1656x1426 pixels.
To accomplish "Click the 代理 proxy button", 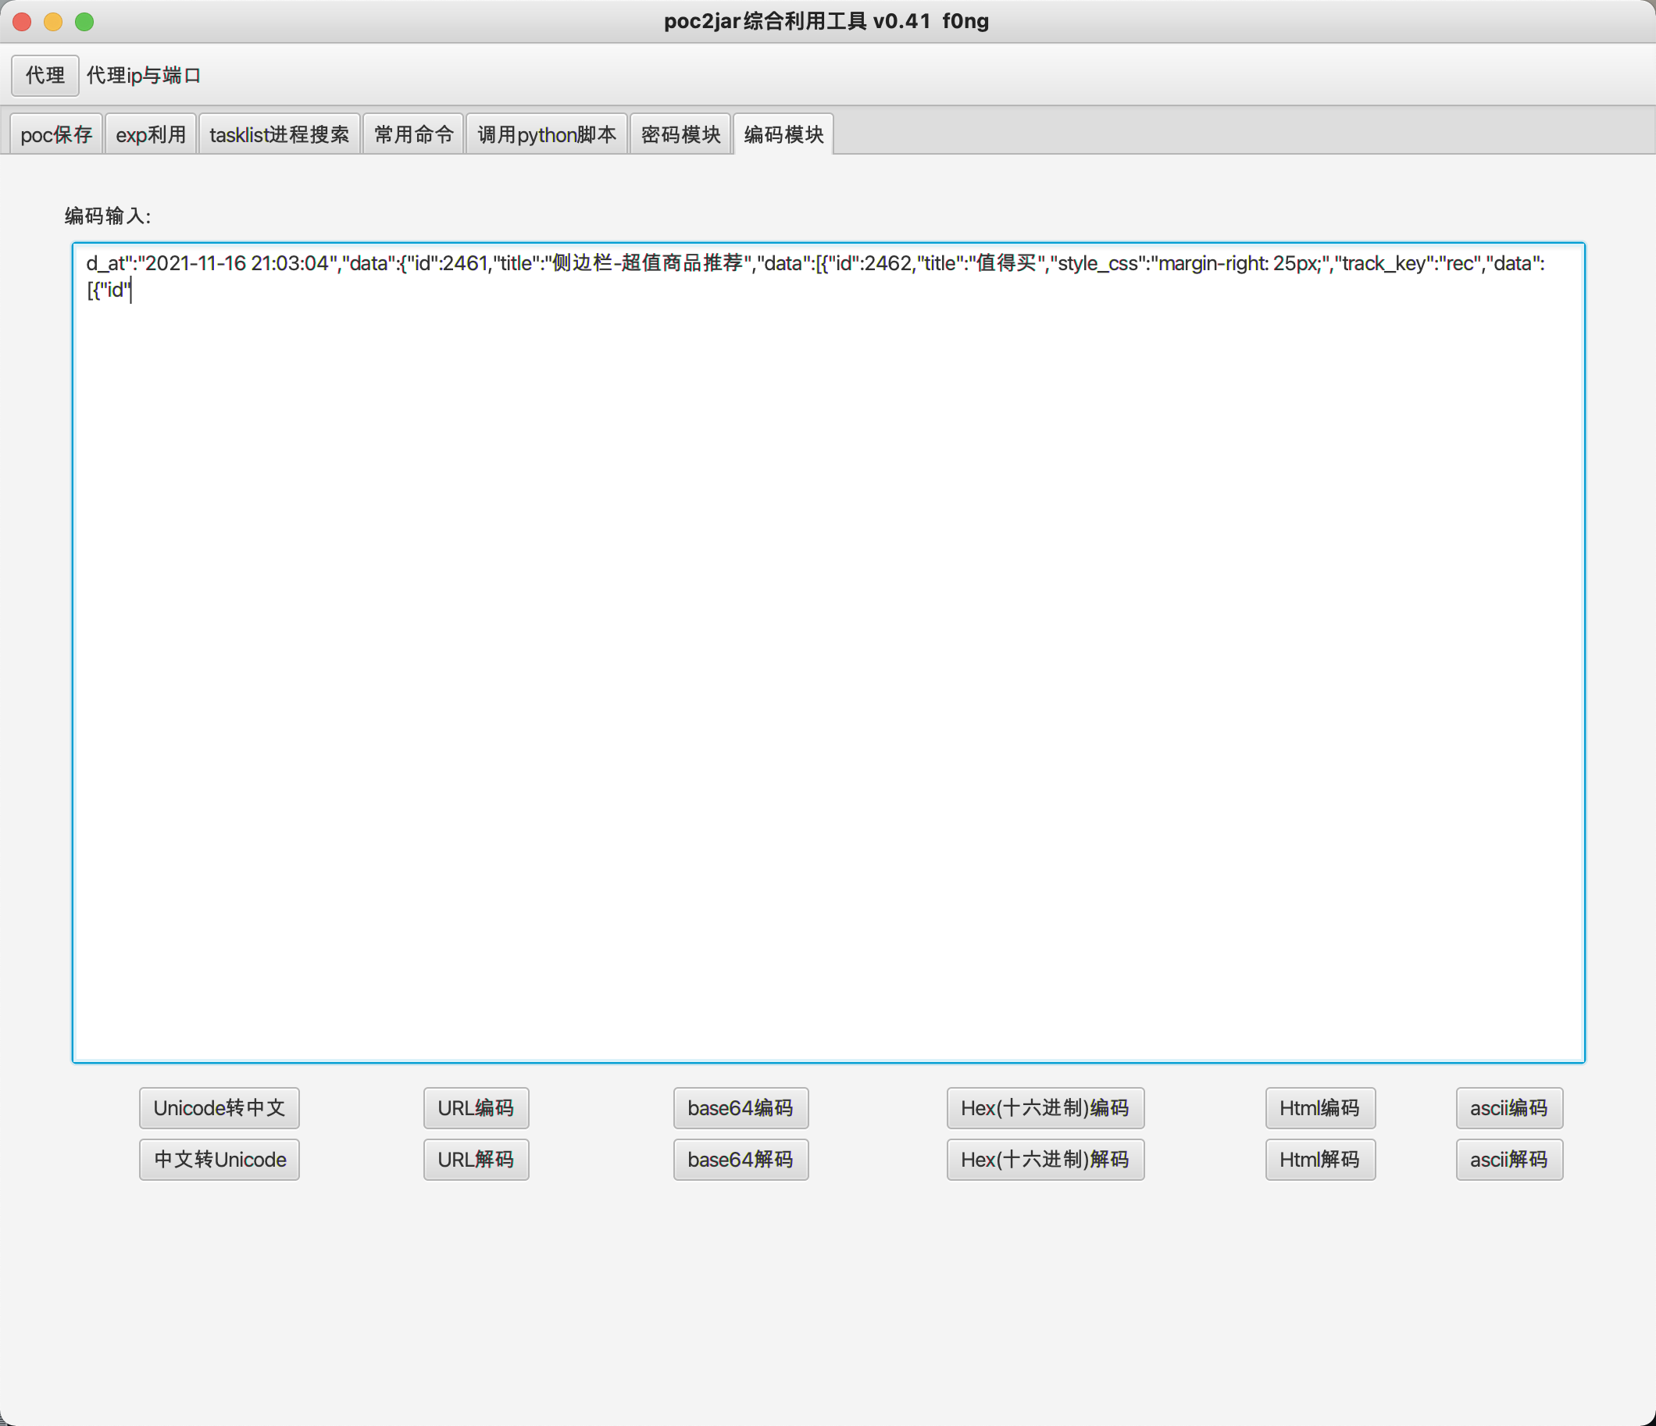I will (45, 76).
